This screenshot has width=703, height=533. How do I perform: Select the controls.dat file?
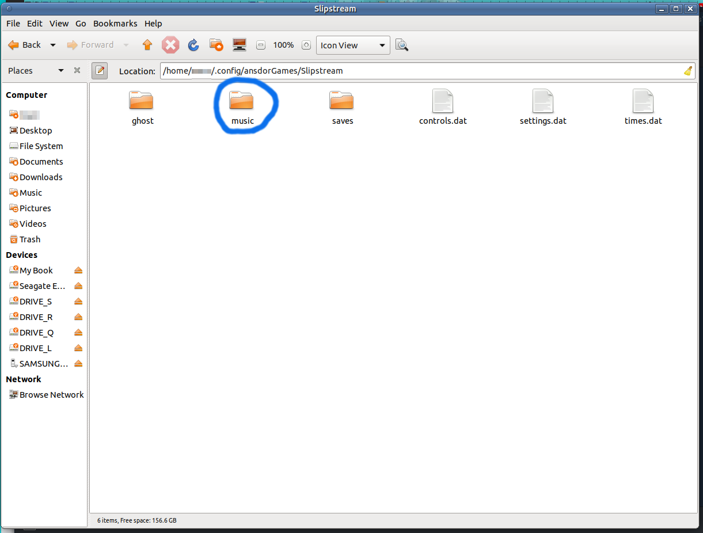click(443, 108)
